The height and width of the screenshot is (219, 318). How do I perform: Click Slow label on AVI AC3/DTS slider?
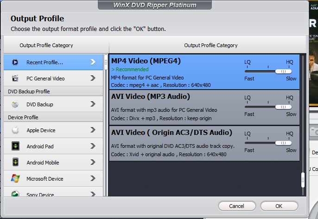tap(291, 150)
